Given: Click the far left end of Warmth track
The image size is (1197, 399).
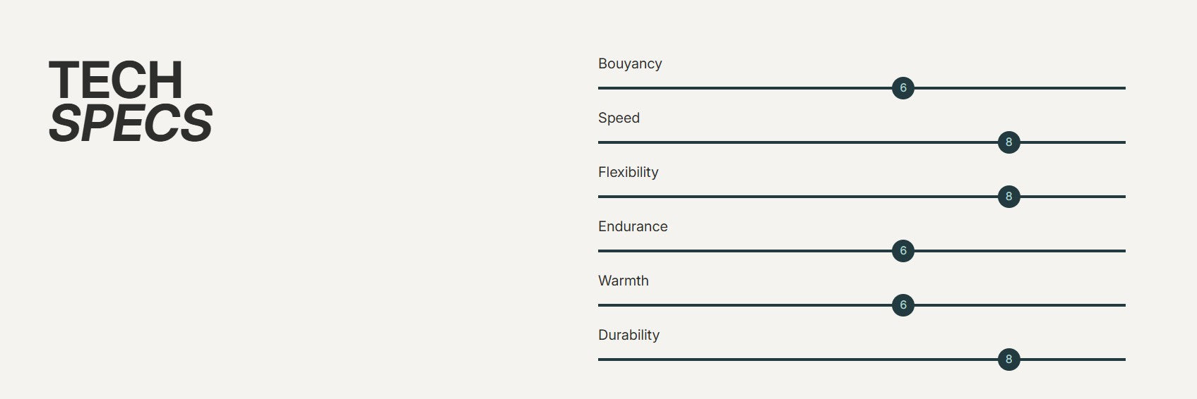Looking at the screenshot, I should pyautogui.click(x=600, y=305).
